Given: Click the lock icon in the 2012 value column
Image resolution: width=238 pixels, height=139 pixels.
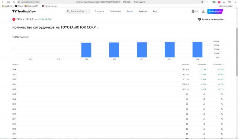Looking at the screenshot, I should pyautogui.click(x=187, y=129).
